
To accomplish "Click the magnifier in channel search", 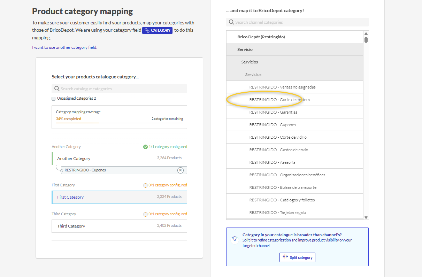I will tap(231, 22).
